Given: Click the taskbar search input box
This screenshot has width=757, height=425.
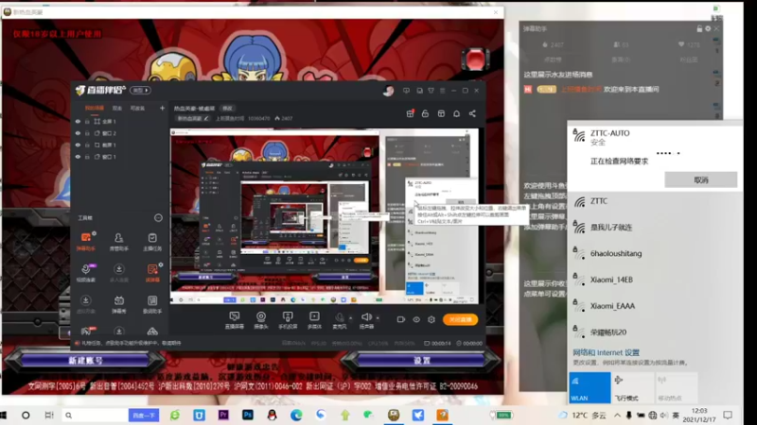Looking at the screenshot, I should click(95, 415).
